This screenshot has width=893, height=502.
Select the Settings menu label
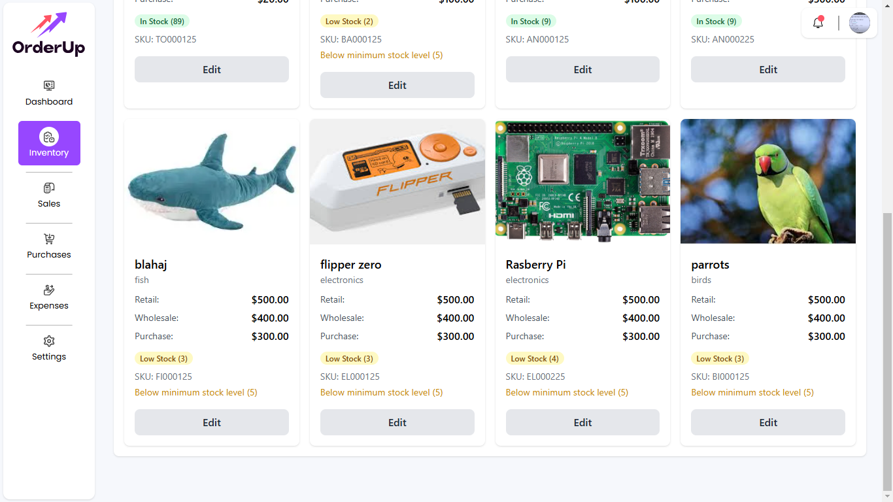coord(49,356)
